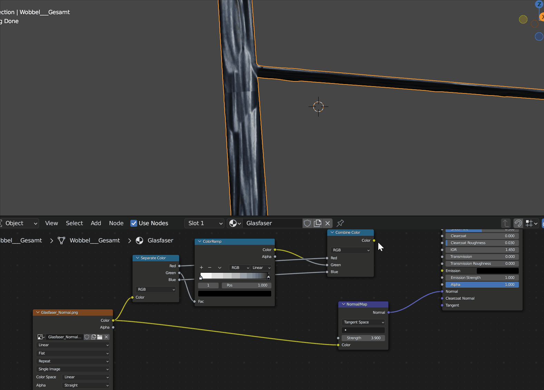Collapse the Glasfaser_Normal.png image node
The height and width of the screenshot is (390, 544).
point(38,312)
